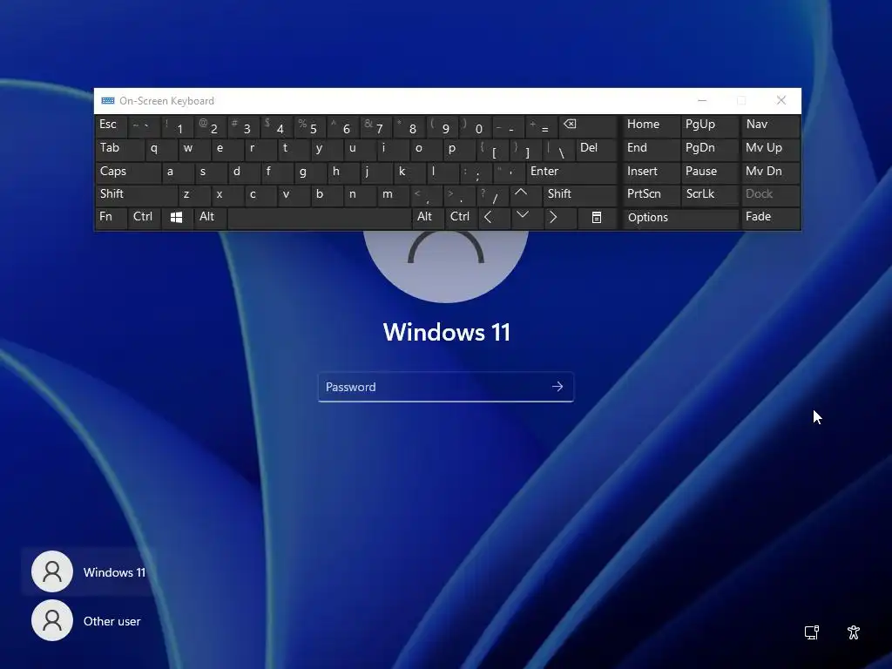Click the m key
892x669 pixels.
[393, 195]
